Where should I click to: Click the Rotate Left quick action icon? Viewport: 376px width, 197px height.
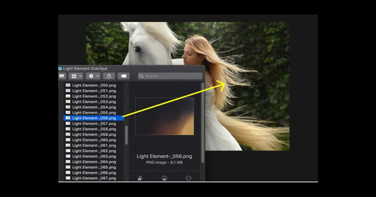coord(140,178)
